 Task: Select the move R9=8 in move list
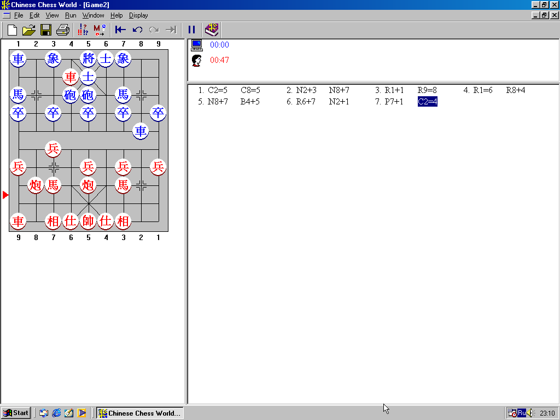coord(427,90)
